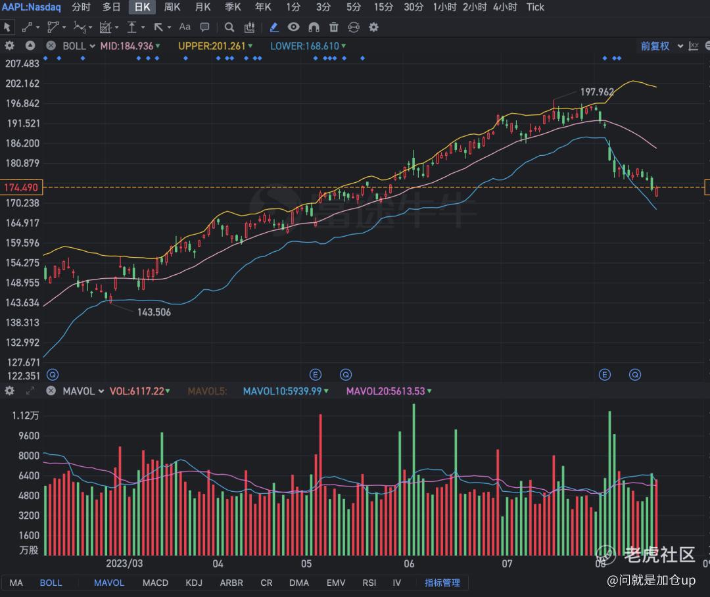Switch to 月K monthly chart
The image size is (710, 597).
point(202,7)
